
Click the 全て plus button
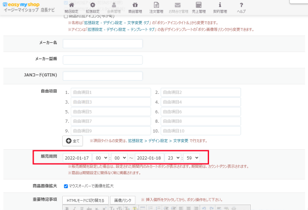[73, 141]
